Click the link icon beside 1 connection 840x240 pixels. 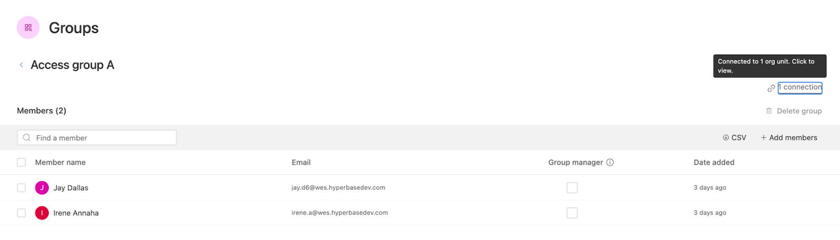(771, 88)
